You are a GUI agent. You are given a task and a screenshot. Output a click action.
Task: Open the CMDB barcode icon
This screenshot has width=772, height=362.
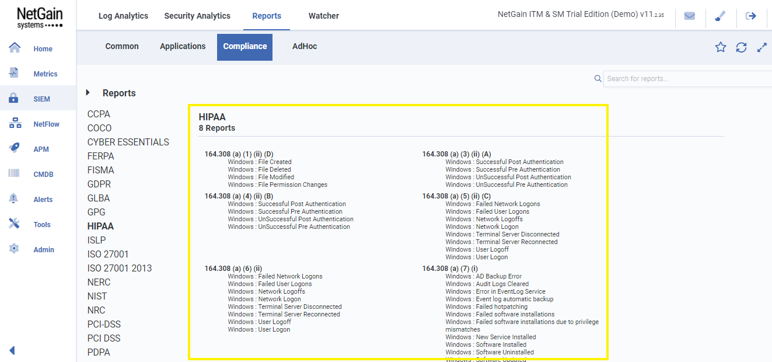tap(15, 173)
